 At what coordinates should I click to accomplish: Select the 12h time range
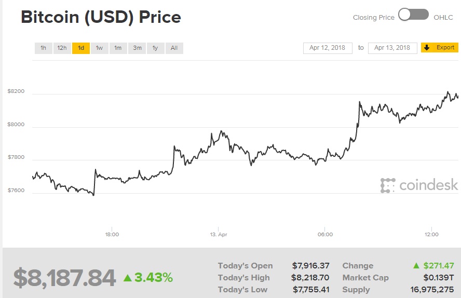tap(62, 48)
